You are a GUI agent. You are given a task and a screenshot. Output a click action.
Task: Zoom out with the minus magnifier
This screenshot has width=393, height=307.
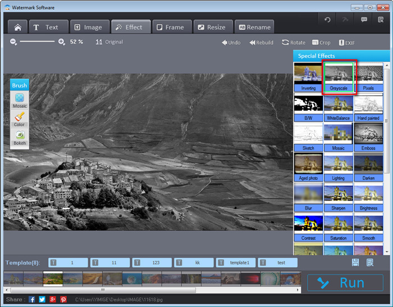[x=13, y=42]
